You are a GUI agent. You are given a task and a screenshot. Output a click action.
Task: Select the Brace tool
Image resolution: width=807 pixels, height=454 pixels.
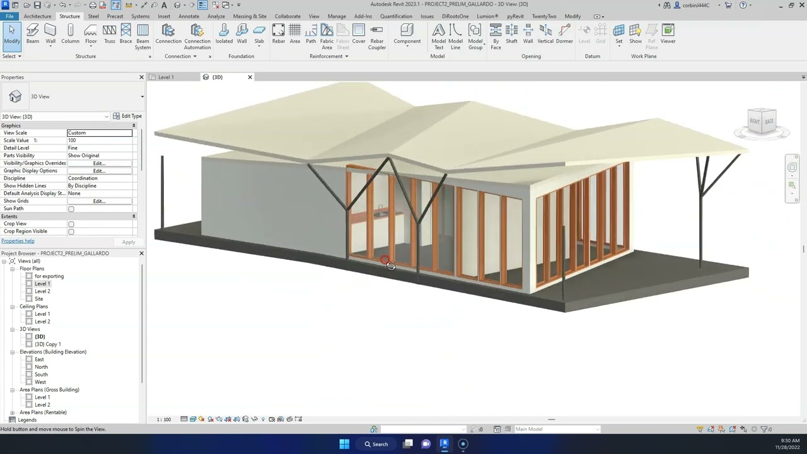coord(125,34)
